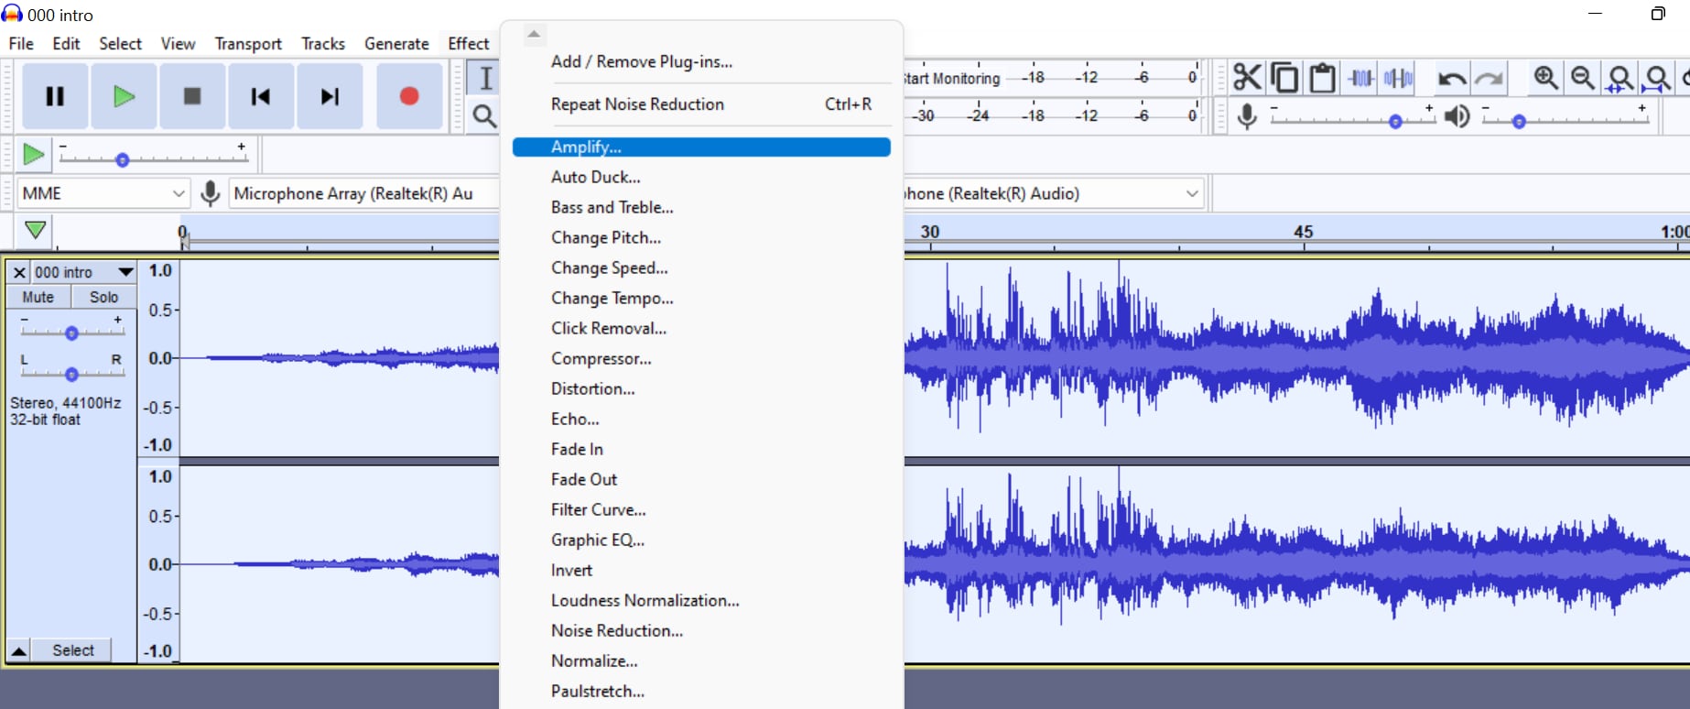
Task: Fit project to width zoom icon
Action: (1657, 79)
